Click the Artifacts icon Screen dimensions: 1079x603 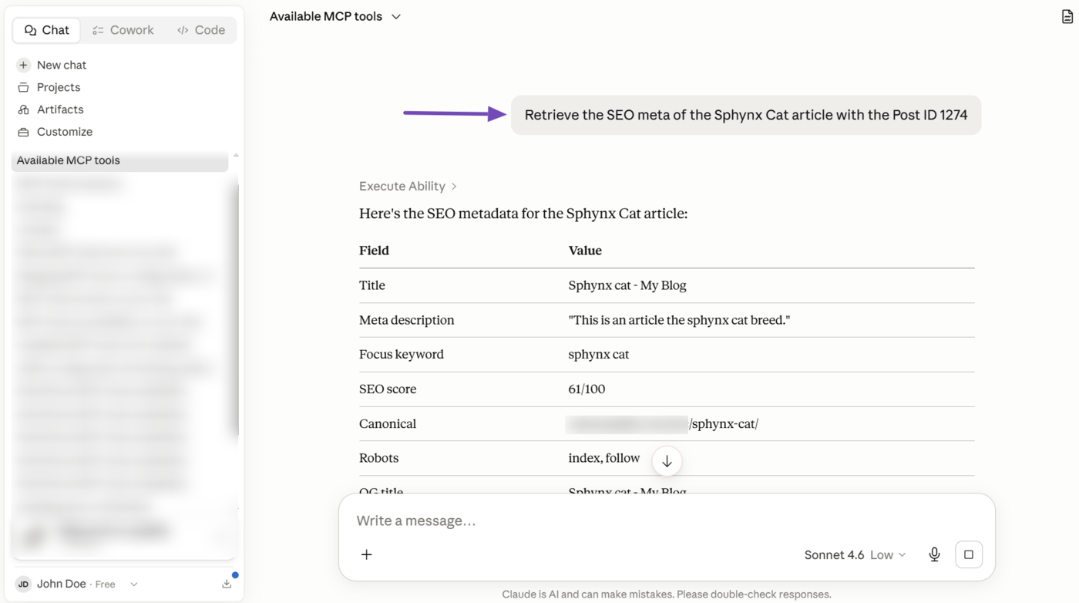pos(23,109)
